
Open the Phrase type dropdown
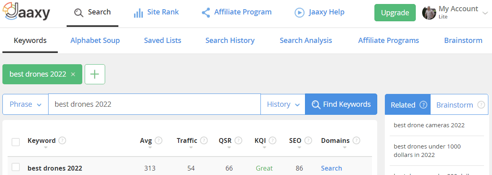coord(26,104)
